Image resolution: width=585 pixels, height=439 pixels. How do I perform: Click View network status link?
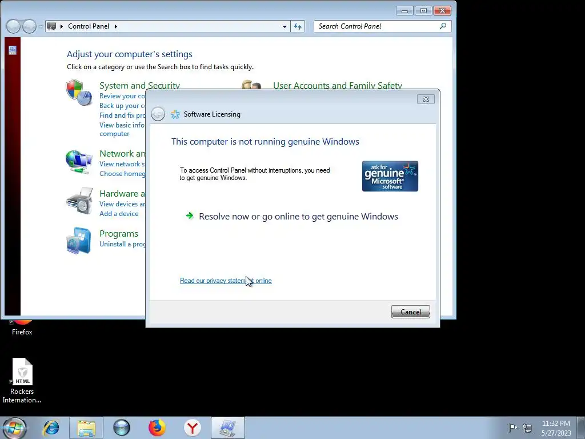(x=122, y=164)
